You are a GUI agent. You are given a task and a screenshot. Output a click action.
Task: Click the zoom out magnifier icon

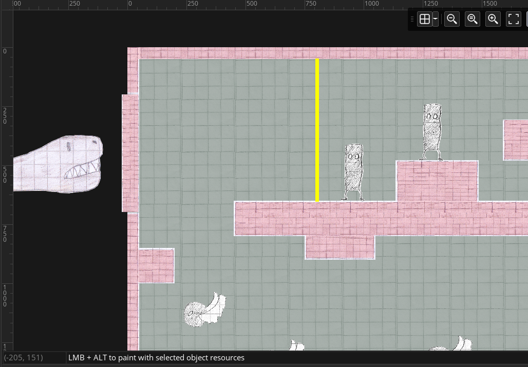[x=452, y=19]
